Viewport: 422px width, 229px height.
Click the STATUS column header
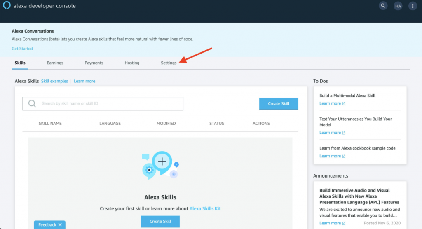(217, 124)
